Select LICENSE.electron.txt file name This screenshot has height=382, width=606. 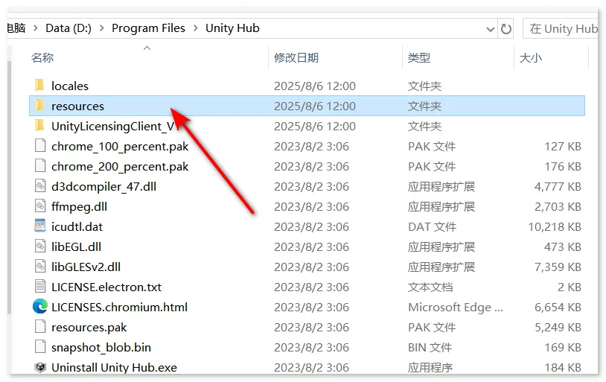(x=106, y=287)
